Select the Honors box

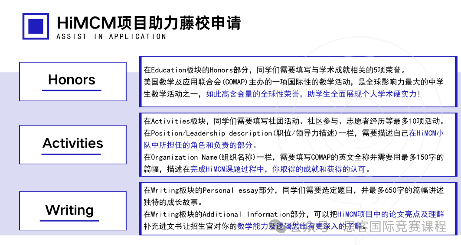pyautogui.click(x=72, y=81)
